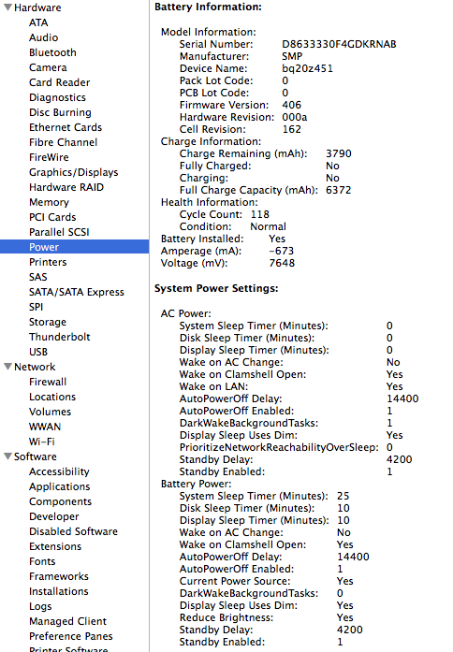The height and width of the screenshot is (652, 453).
Task: Click serial number D8633330F4GDKRNAB
Action: click(x=339, y=44)
